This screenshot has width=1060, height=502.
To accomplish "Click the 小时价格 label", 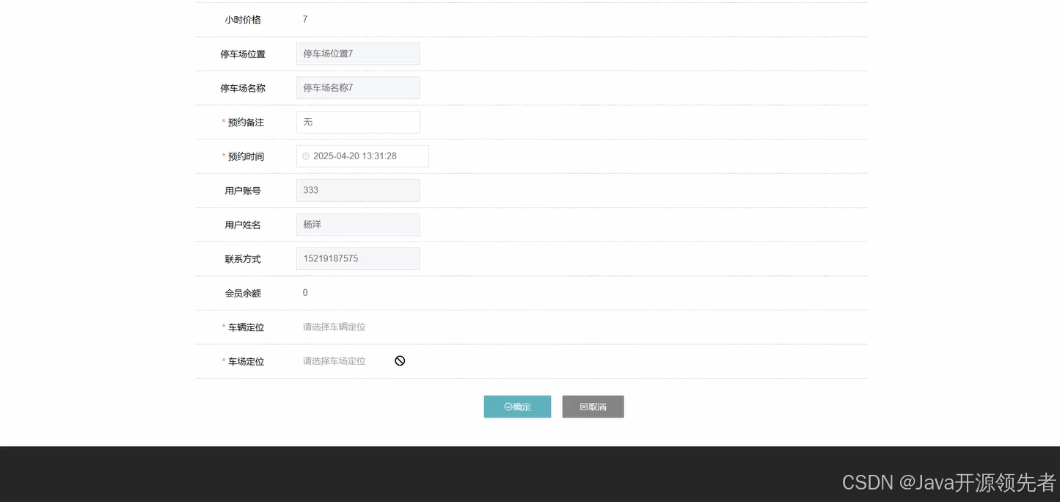I will [243, 20].
